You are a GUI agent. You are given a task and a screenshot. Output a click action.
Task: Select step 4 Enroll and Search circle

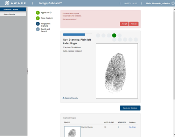(38, 29)
